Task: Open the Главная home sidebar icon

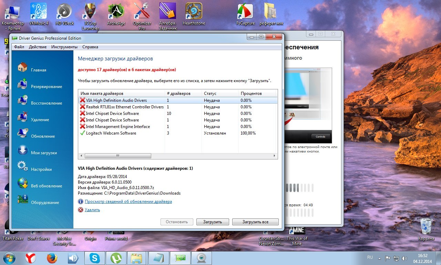Action: pyautogui.click(x=22, y=67)
